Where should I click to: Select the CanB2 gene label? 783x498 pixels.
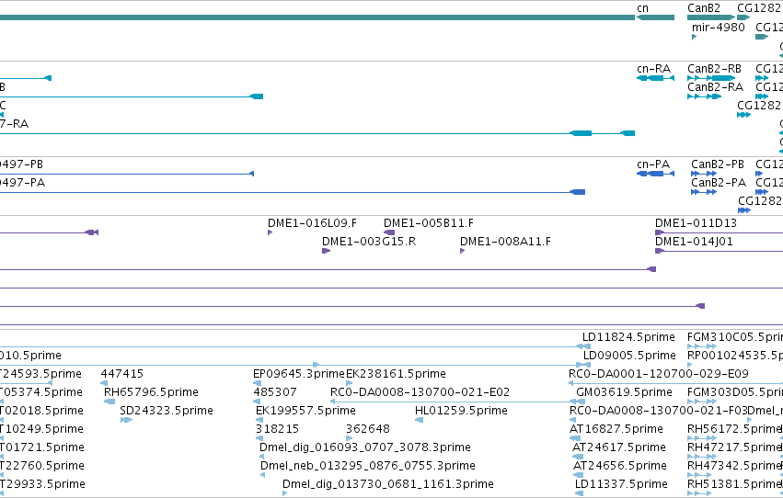704,8
